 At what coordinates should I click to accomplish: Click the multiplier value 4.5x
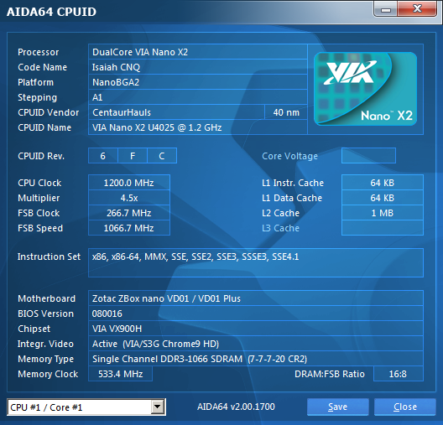pos(129,198)
